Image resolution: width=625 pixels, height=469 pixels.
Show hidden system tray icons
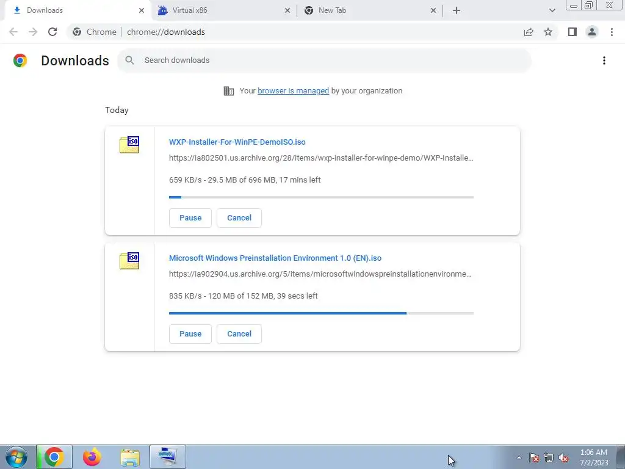pyautogui.click(x=519, y=457)
